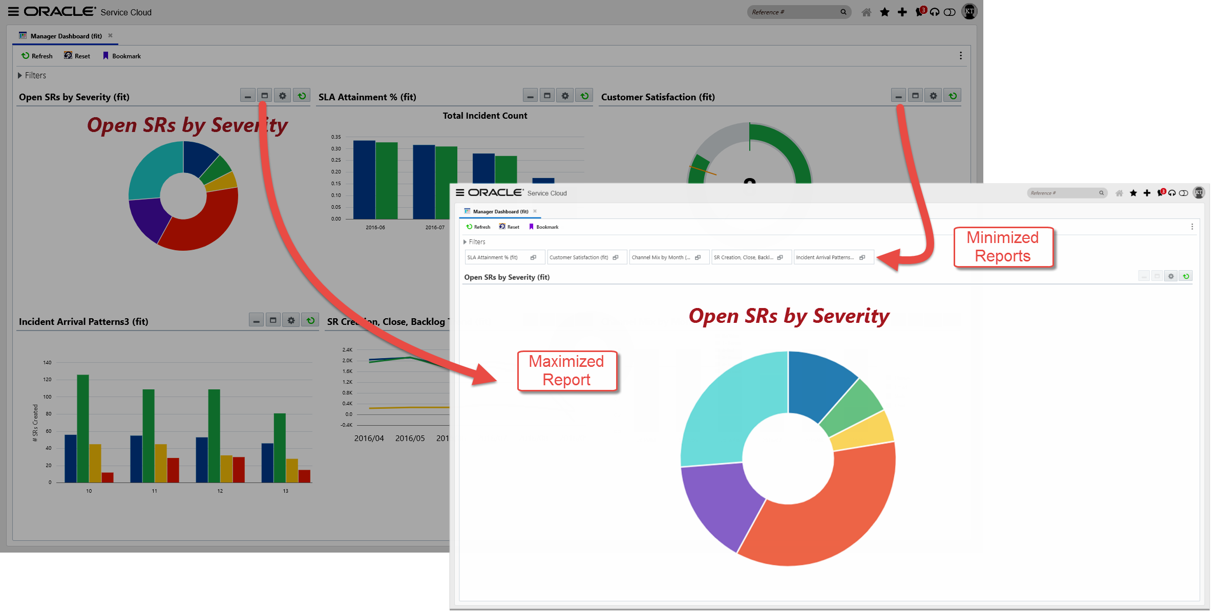Open the Home navigation icon
This screenshot has width=1223, height=615.
(x=866, y=12)
